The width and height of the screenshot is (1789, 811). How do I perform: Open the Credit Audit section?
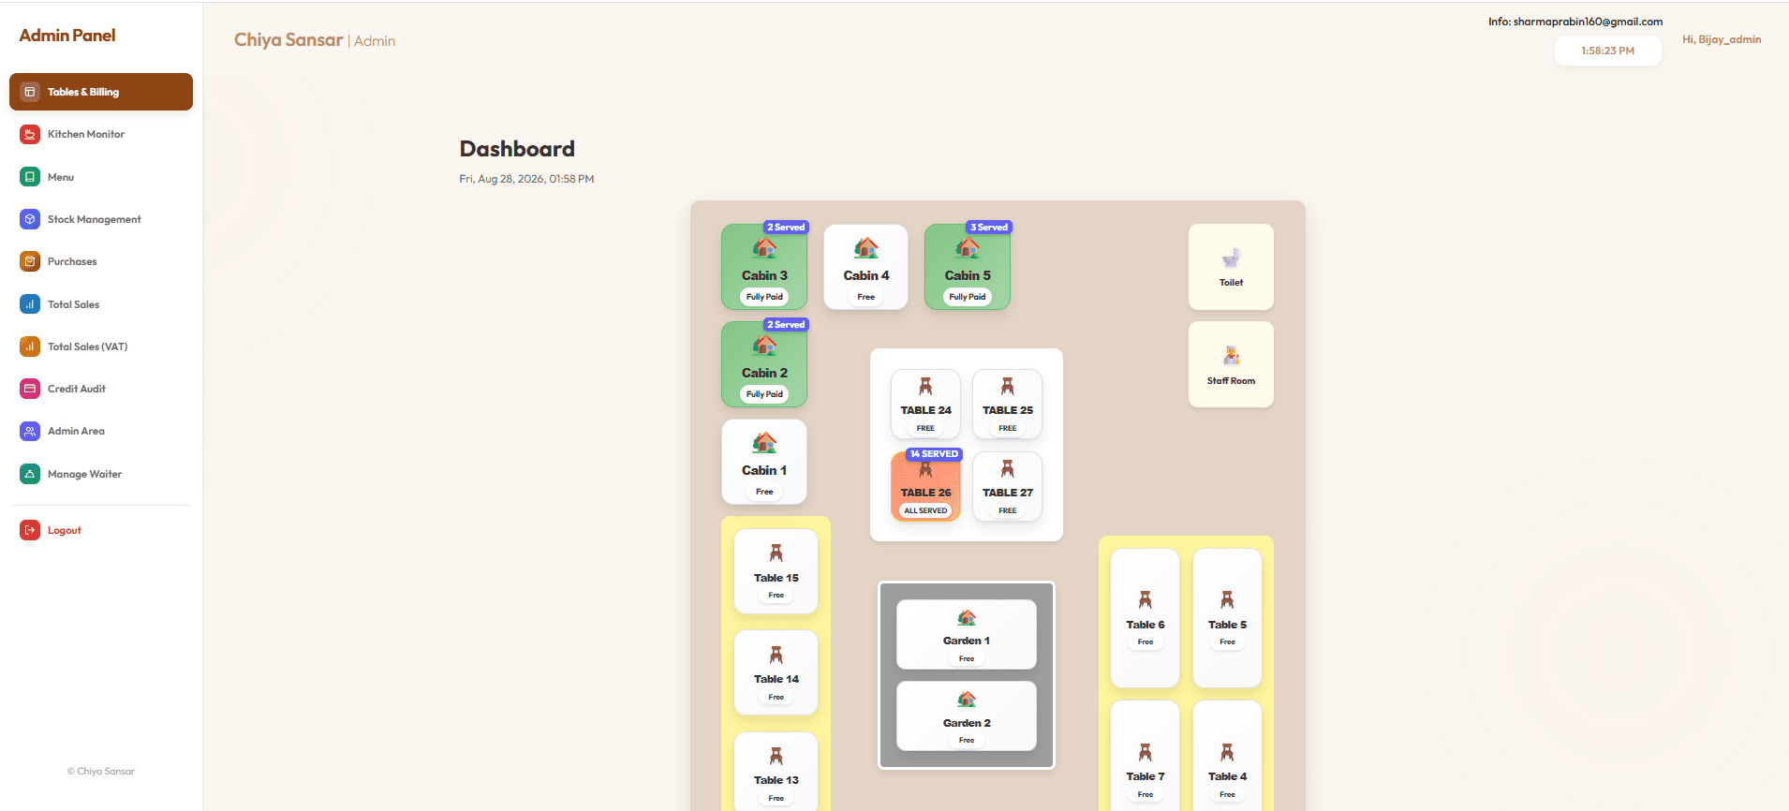(x=101, y=389)
